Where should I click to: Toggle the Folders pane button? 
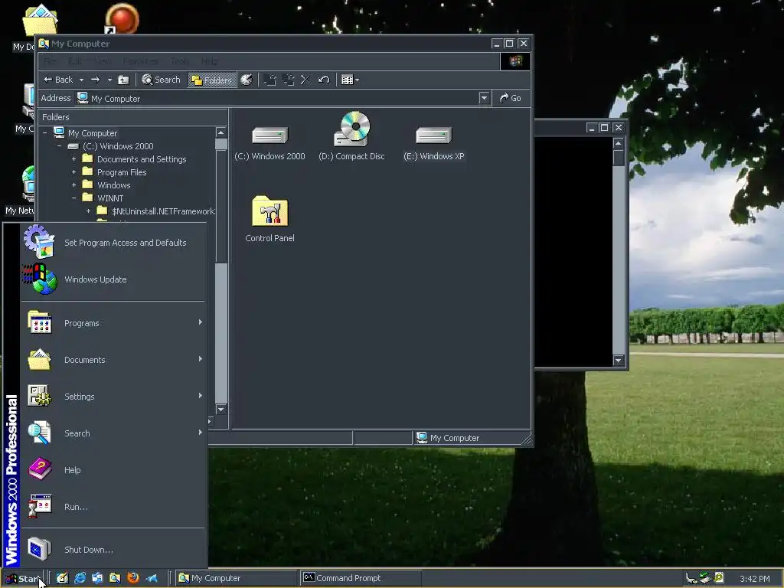click(213, 80)
